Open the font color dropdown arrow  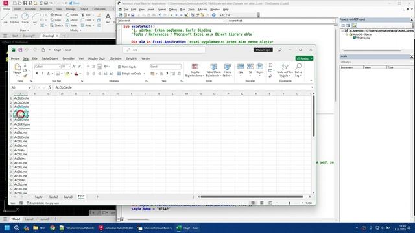(80, 74)
